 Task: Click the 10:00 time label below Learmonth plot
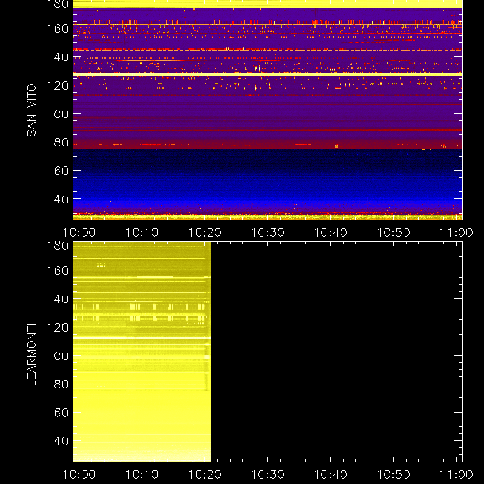point(79,474)
